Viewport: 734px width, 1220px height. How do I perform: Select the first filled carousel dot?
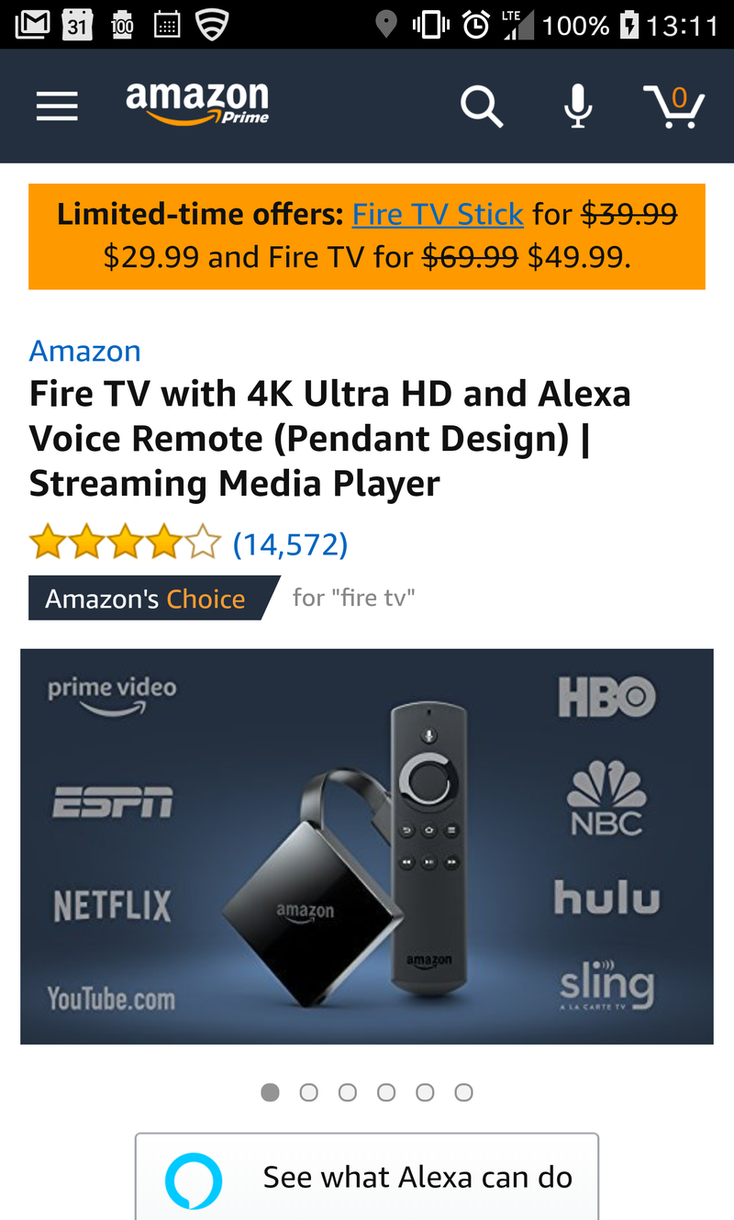click(x=270, y=1092)
